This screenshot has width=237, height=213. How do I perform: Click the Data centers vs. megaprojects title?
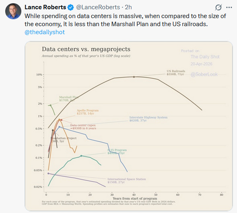click(x=86, y=49)
